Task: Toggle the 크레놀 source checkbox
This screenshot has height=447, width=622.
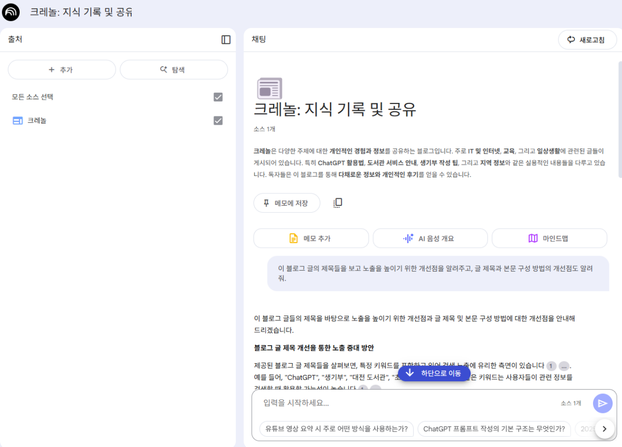Action: [218, 120]
